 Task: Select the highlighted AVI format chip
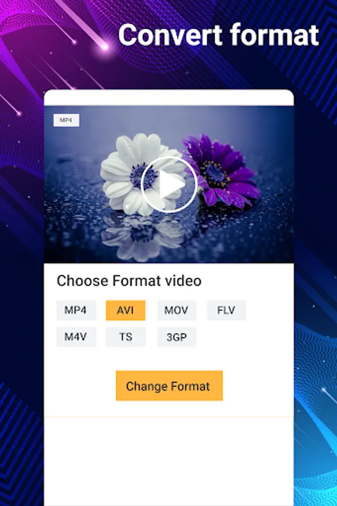(125, 310)
